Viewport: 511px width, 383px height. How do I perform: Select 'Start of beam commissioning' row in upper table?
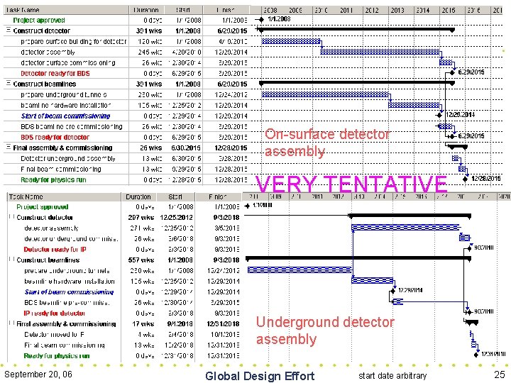(126, 116)
